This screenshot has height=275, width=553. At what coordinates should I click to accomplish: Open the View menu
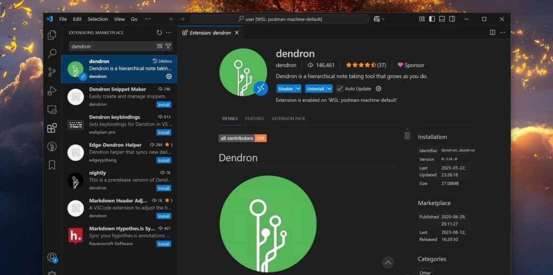[119, 19]
